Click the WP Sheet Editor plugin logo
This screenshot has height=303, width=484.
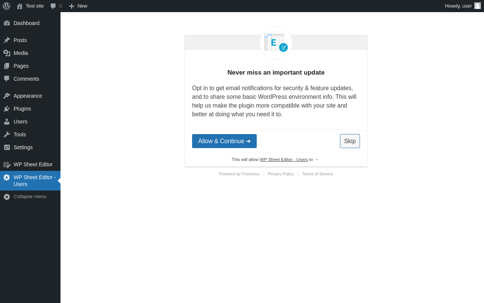coord(276,43)
